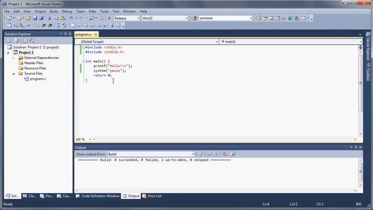Click the Paste icon in toolbar
373x210 pixels.
pyautogui.click(x=62, y=18)
